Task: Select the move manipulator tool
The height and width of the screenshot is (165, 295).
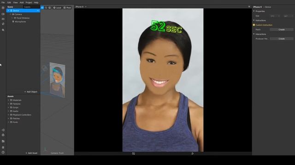Action: [42, 7]
